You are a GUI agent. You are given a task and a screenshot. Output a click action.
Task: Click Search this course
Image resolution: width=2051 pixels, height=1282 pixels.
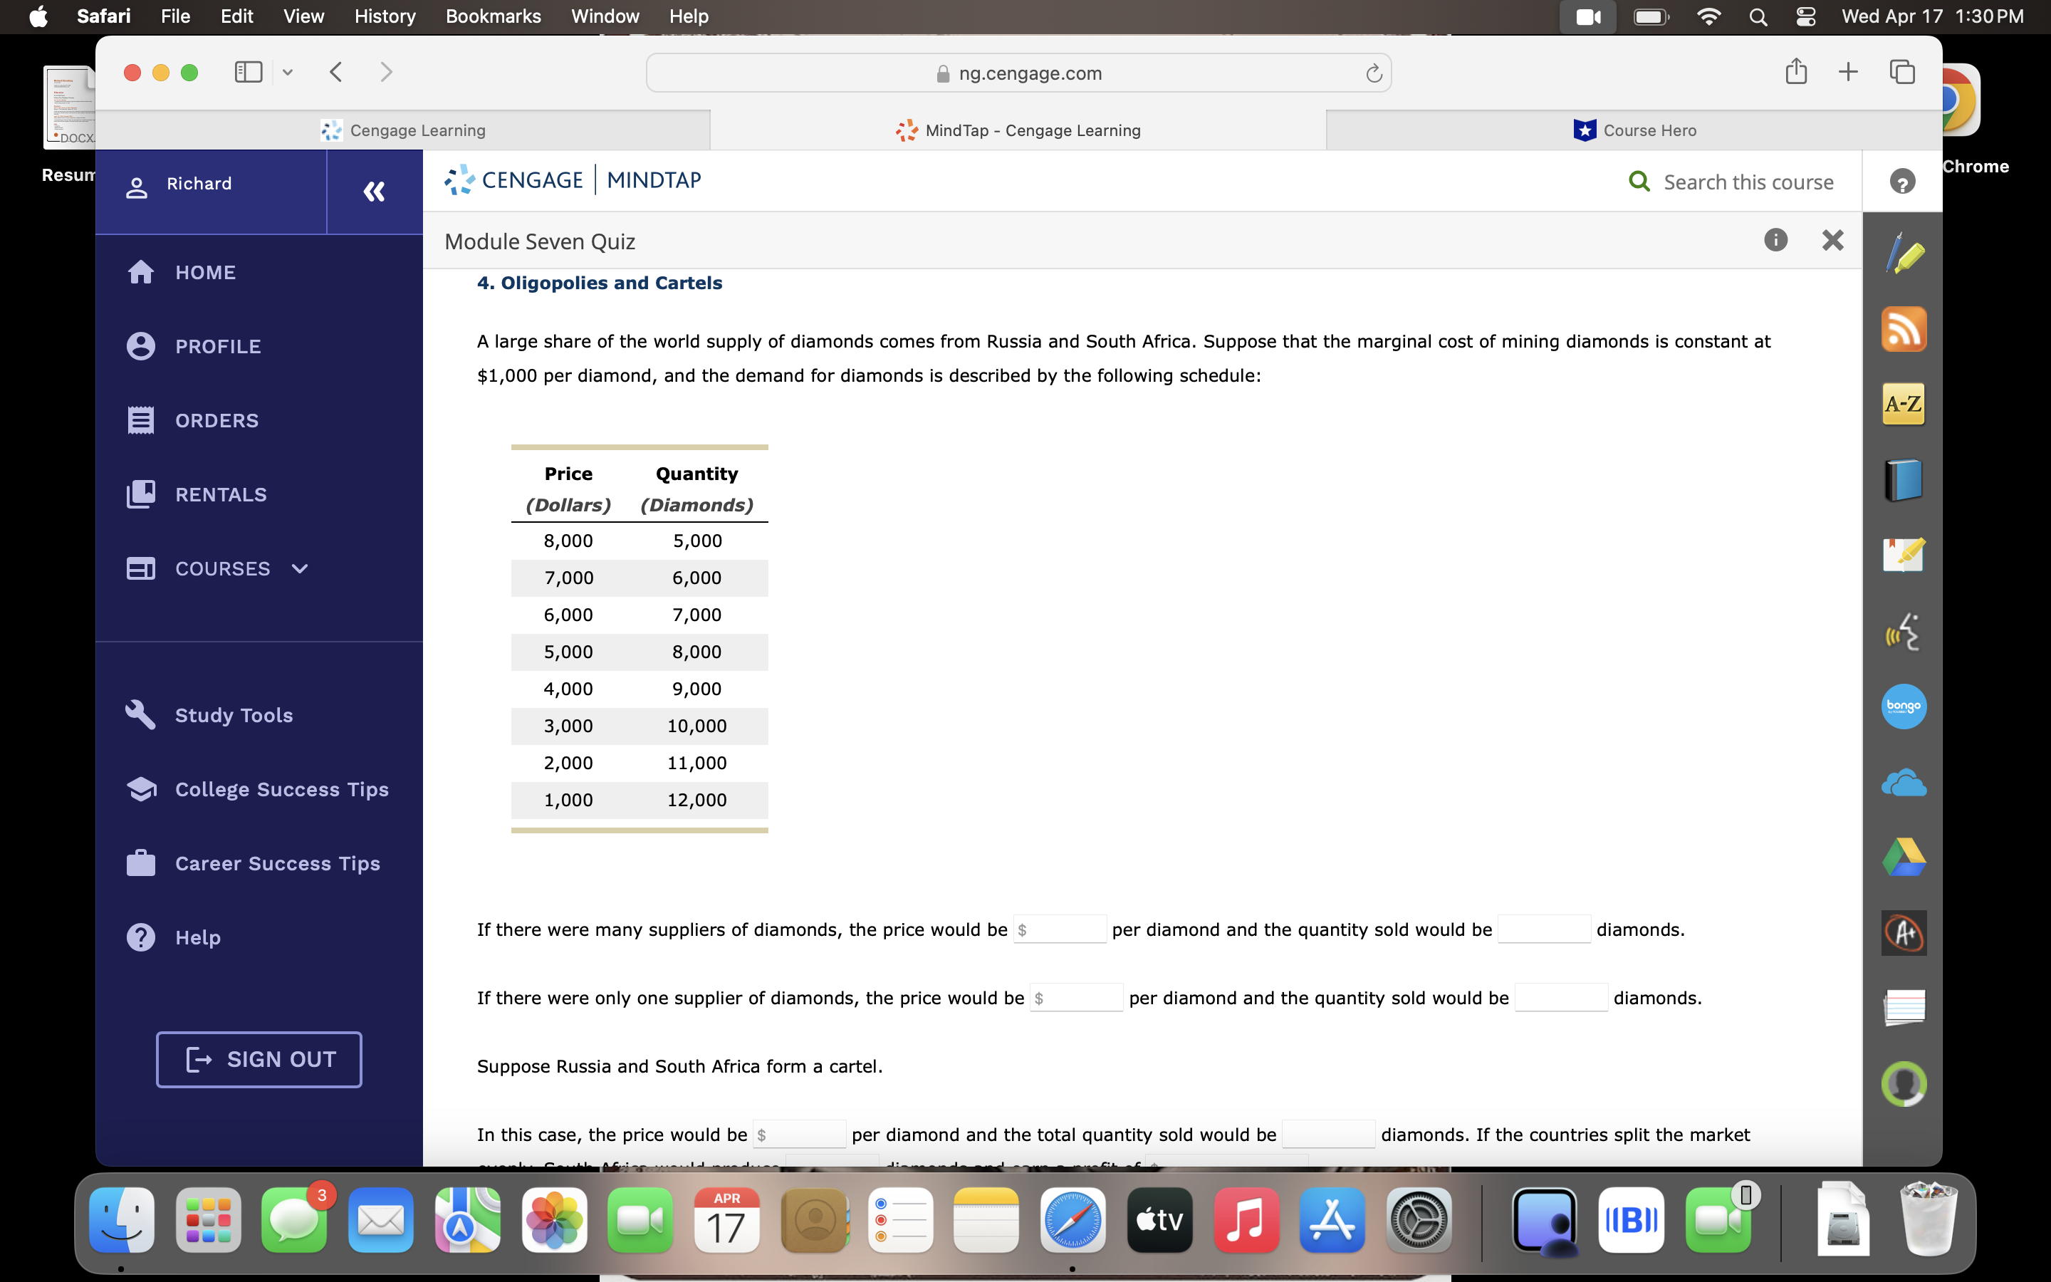pos(1745,182)
